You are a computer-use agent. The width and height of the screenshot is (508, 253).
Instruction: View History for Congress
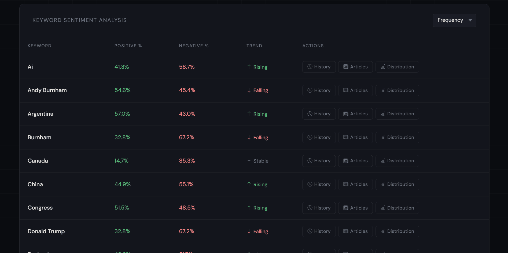pyautogui.click(x=319, y=208)
